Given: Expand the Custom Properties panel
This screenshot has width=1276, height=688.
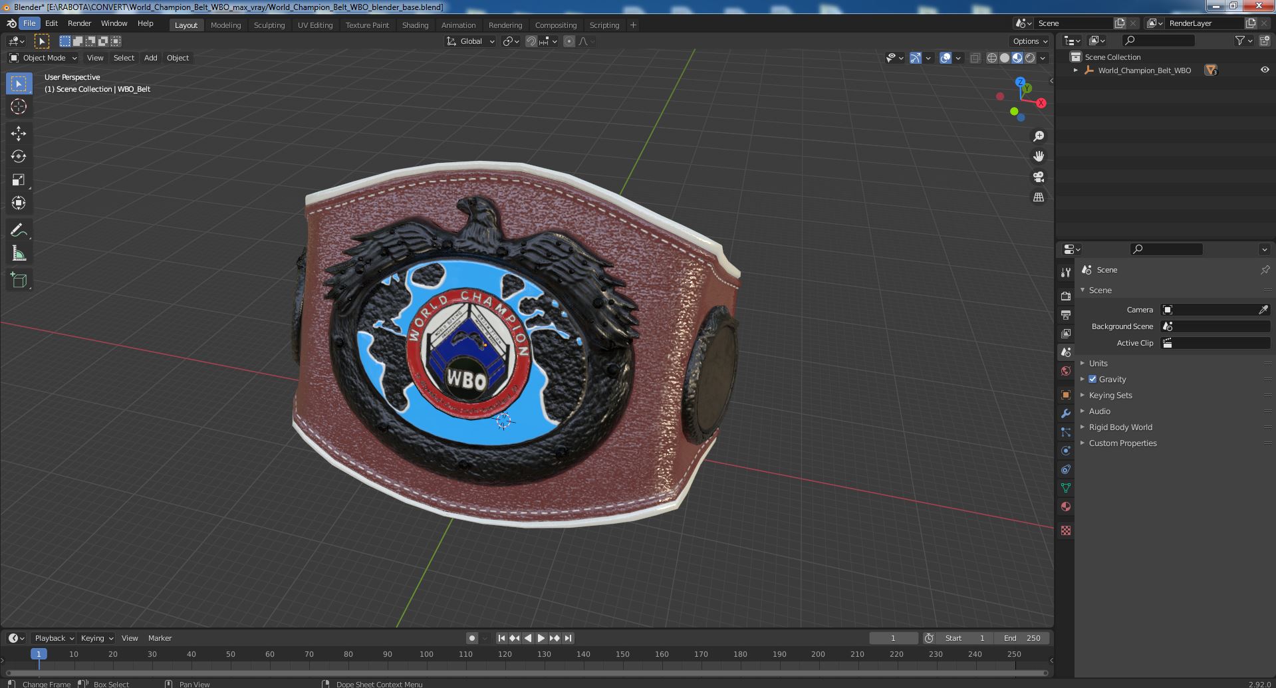Looking at the screenshot, I should [1122, 443].
